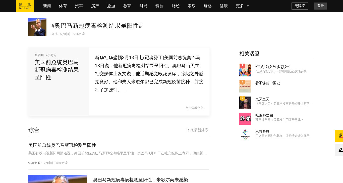The height and width of the screenshot is (183, 343).
Task: Select the 健康 channel
Action: coord(224,6)
